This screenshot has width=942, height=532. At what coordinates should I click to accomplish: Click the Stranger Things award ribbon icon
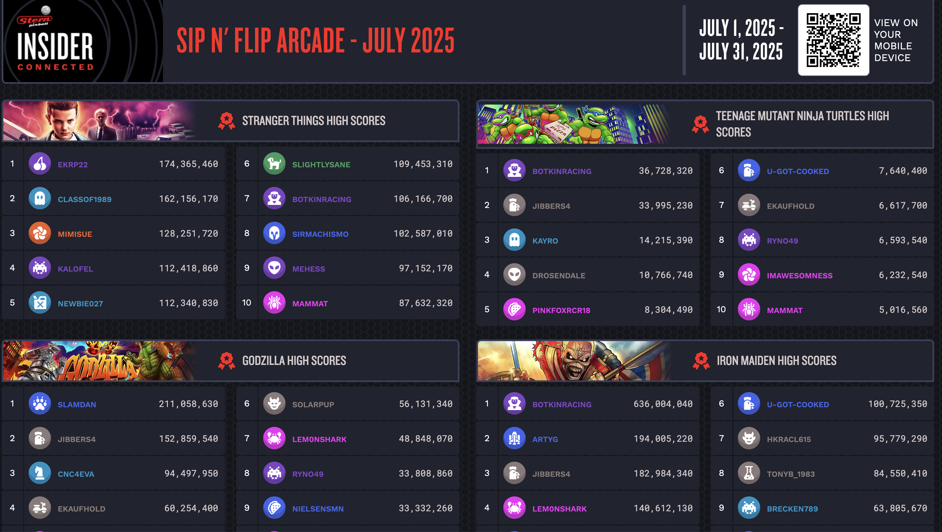(227, 121)
